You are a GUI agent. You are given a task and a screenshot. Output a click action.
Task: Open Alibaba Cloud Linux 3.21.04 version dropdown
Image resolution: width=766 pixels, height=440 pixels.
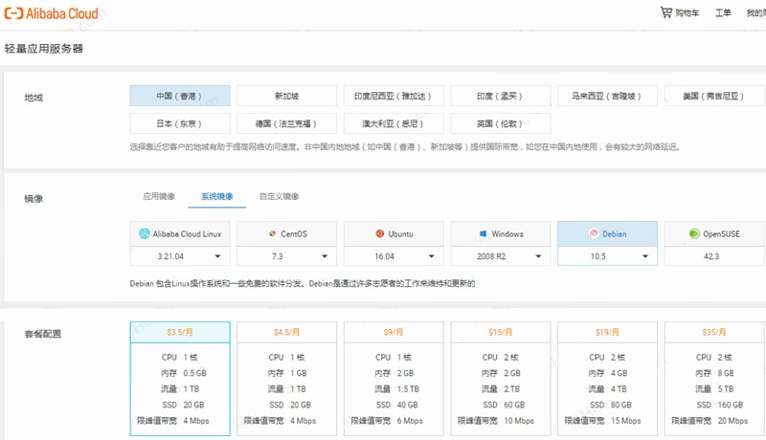[180, 256]
